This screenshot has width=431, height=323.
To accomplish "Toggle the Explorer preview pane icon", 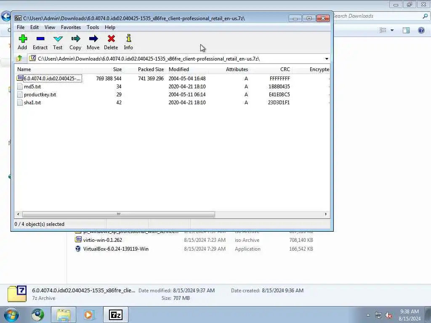I will (x=406, y=30).
